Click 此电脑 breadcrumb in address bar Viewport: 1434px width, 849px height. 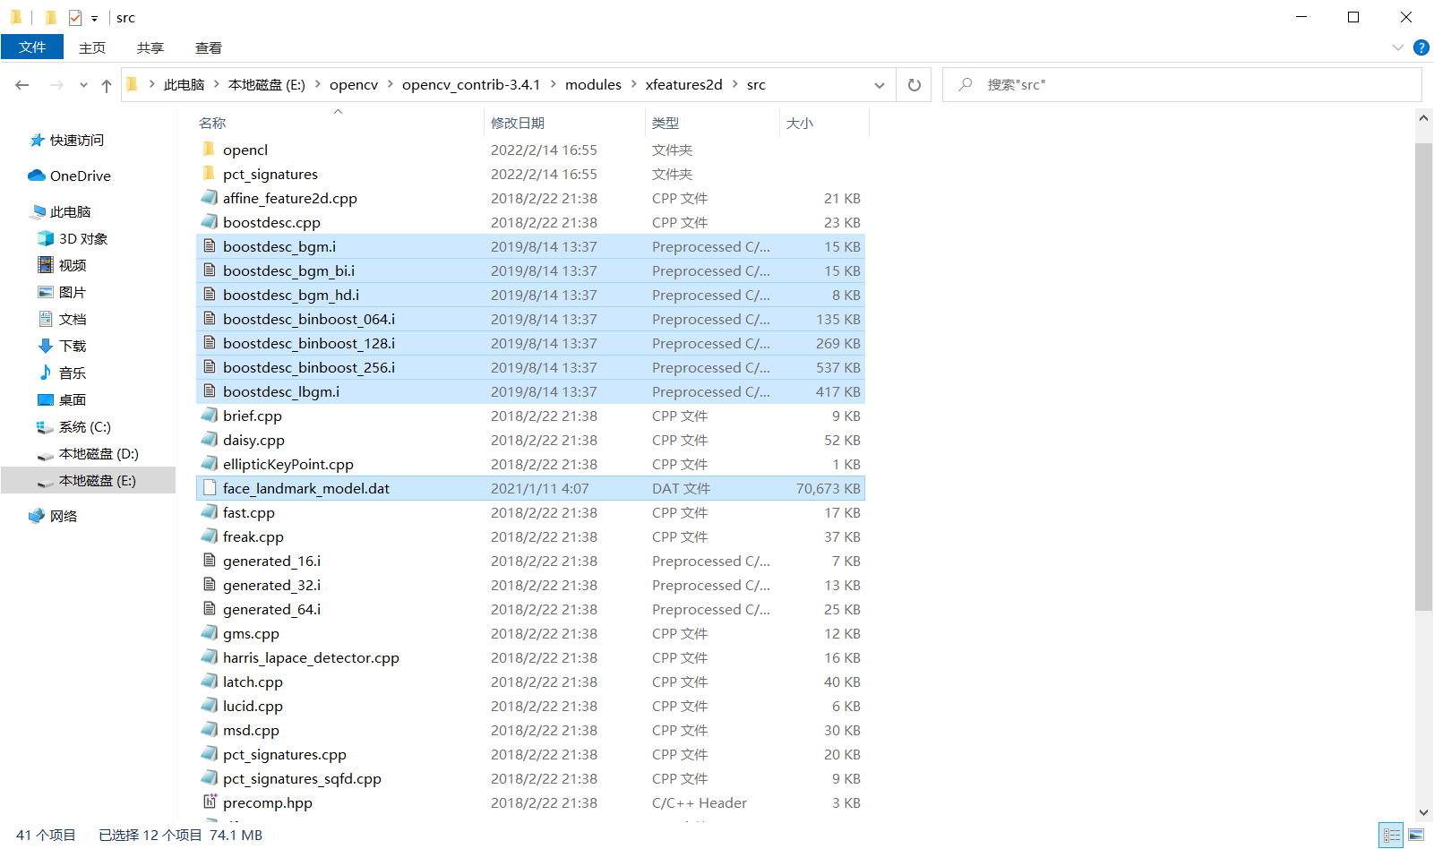click(185, 85)
